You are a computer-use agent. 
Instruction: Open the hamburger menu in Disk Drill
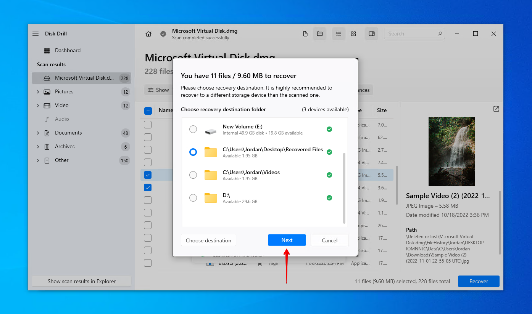point(35,34)
